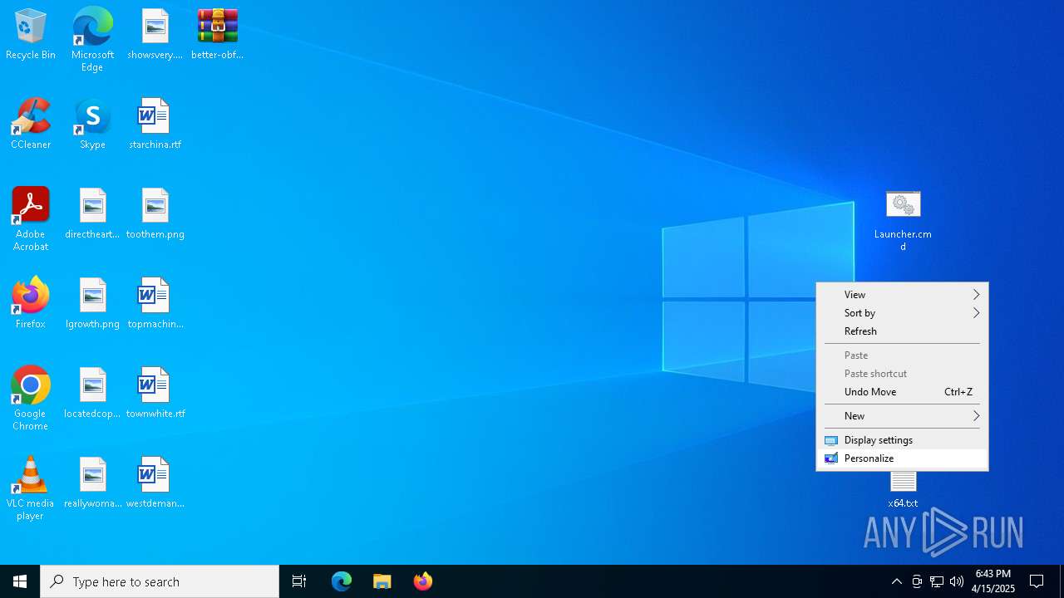Choose Personalize in the context menu
Image resolution: width=1064 pixels, height=598 pixels.
[902, 458]
